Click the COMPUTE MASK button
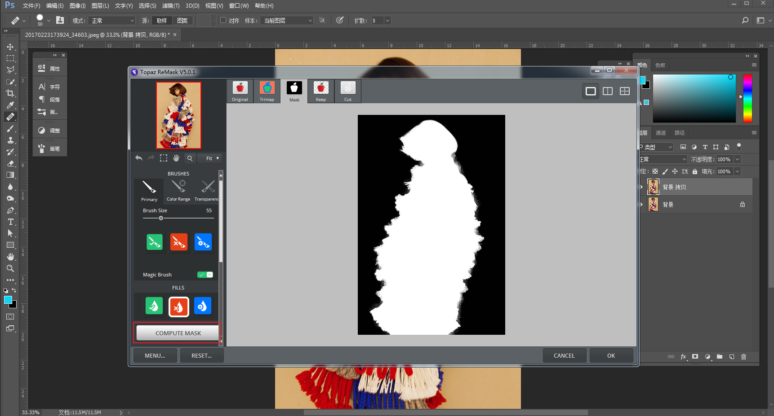This screenshot has height=416, width=774. 178,333
